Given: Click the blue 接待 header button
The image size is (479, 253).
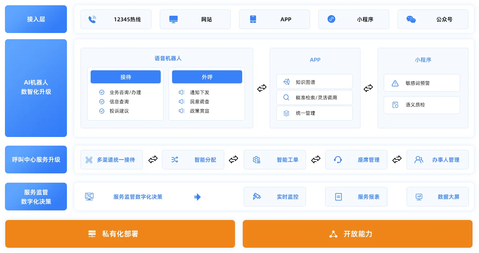Looking at the screenshot, I should coord(126,77).
